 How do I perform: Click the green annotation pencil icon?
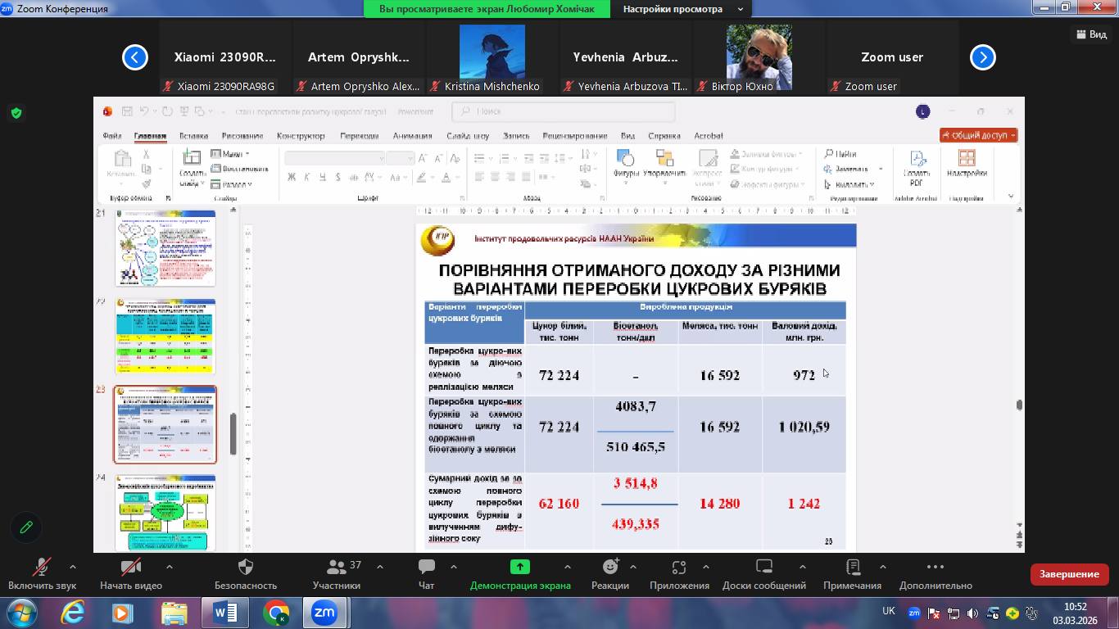pyautogui.click(x=26, y=527)
